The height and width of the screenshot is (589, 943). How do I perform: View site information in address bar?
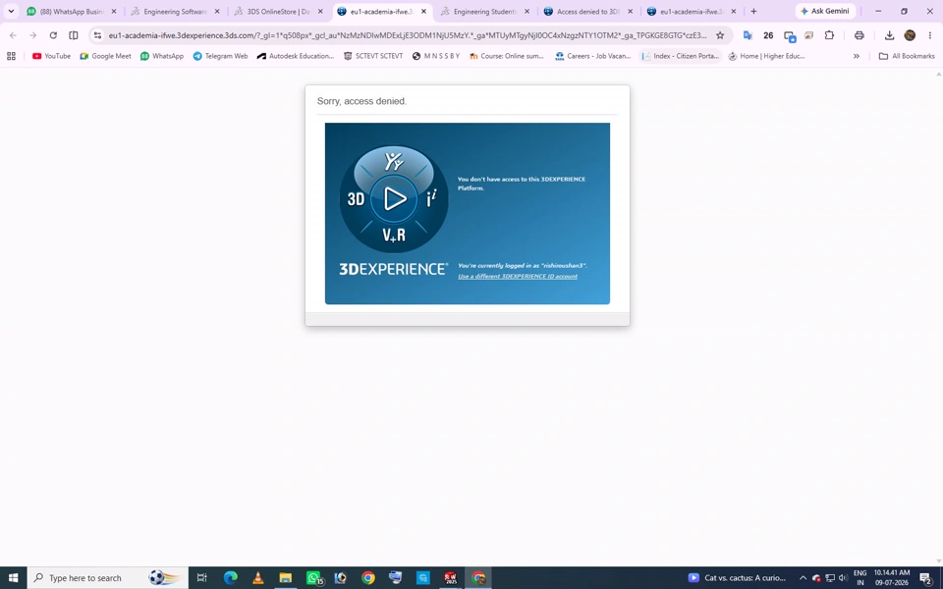(98, 35)
